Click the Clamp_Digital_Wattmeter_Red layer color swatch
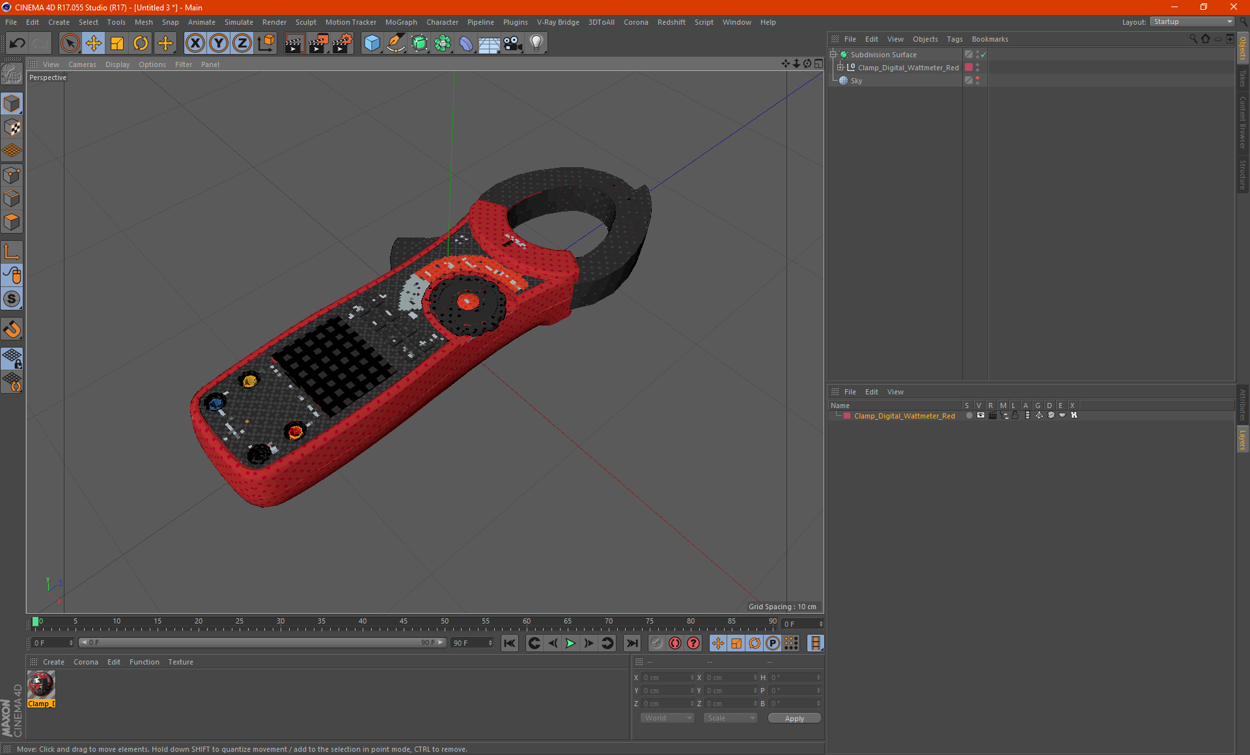1250x755 pixels. [x=847, y=416]
